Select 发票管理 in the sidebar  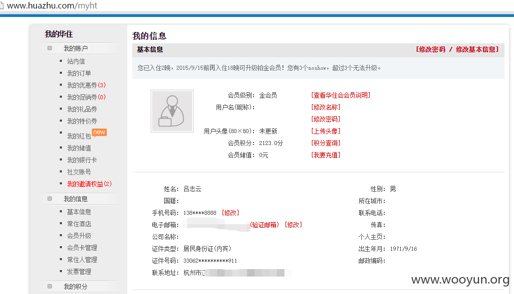[79, 272]
